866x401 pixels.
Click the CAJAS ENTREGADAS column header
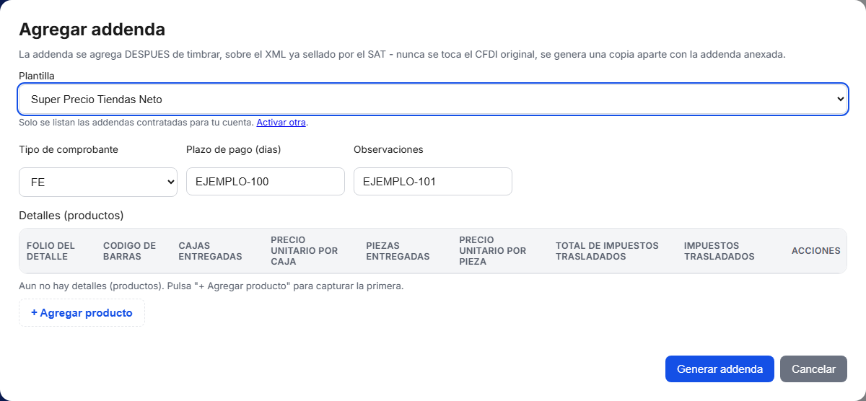[210, 251]
